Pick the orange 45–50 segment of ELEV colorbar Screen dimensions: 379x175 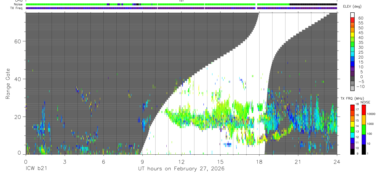point(352,30)
